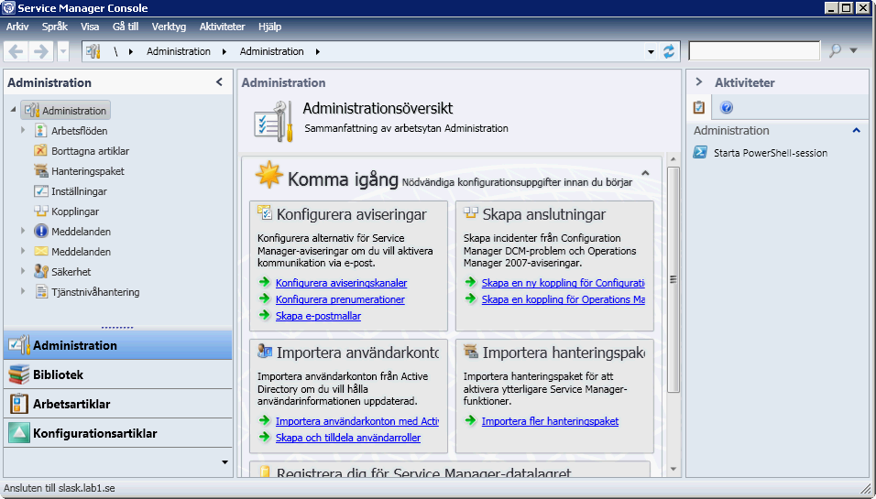
Task: Expand the Tjänstnivåhantering tree node
Action: [x=23, y=291]
